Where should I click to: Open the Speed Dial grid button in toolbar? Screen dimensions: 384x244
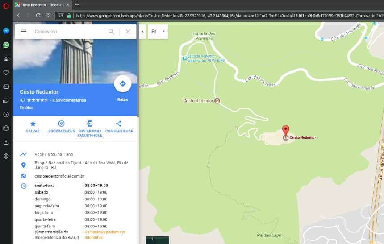48,16
